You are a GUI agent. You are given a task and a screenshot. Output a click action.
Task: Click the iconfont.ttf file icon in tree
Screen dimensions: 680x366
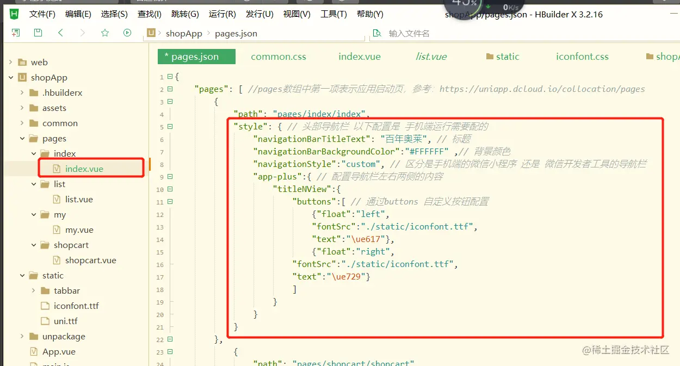coord(45,306)
